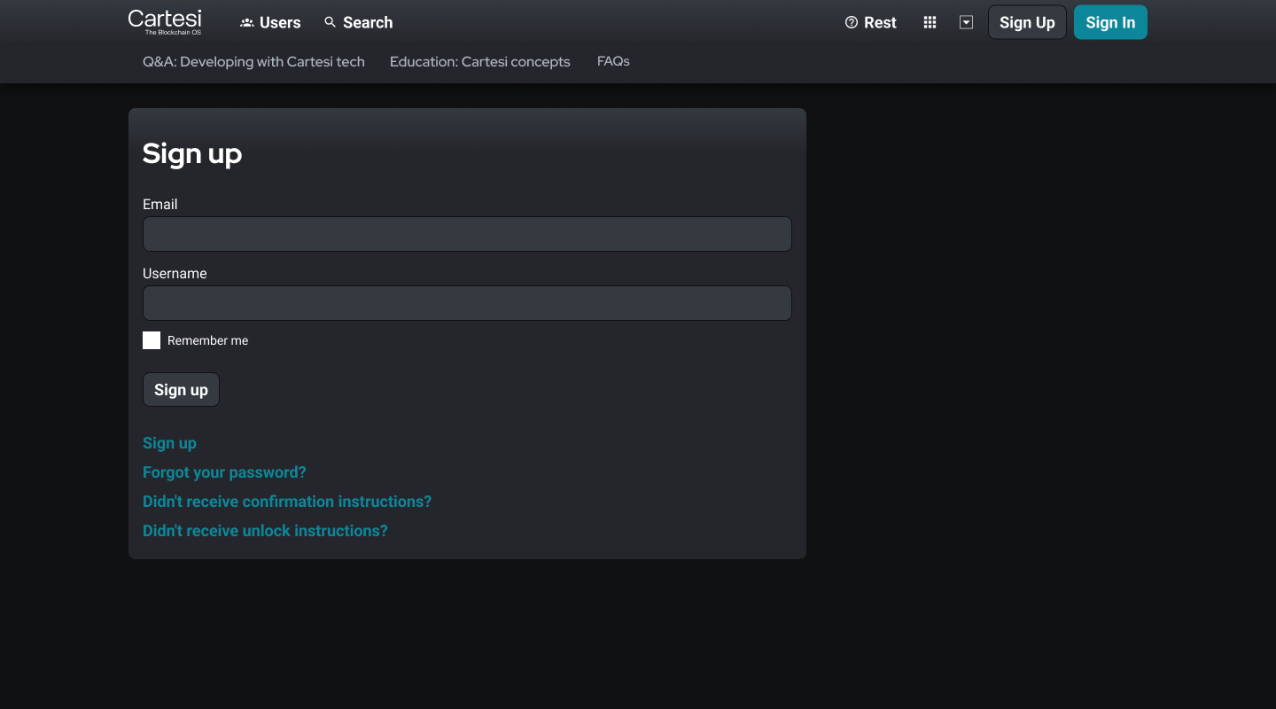
Task: Open Forgot your password link
Action: [x=224, y=472]
